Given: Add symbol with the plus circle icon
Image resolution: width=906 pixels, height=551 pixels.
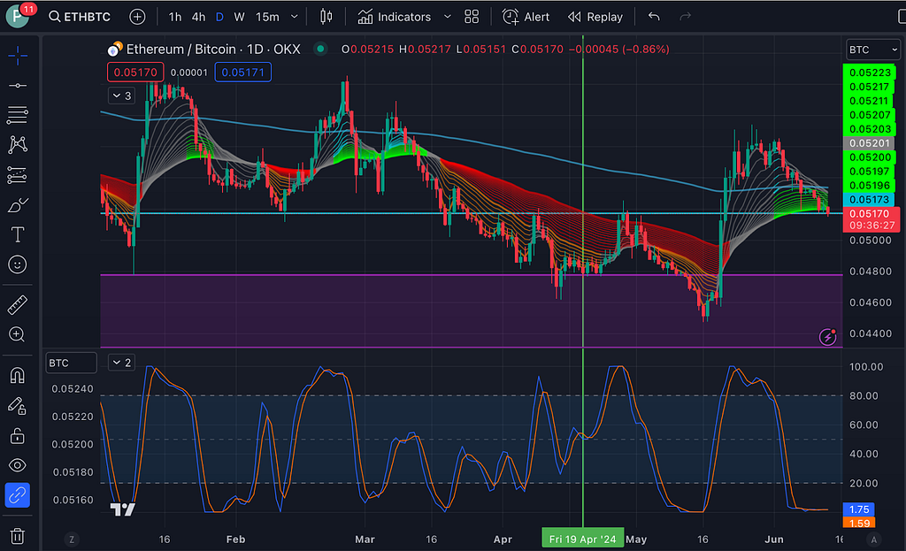Looking at the screenshot, I should [137, 17].
